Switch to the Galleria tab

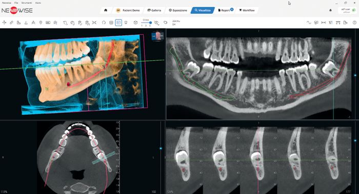pos(154,10)
